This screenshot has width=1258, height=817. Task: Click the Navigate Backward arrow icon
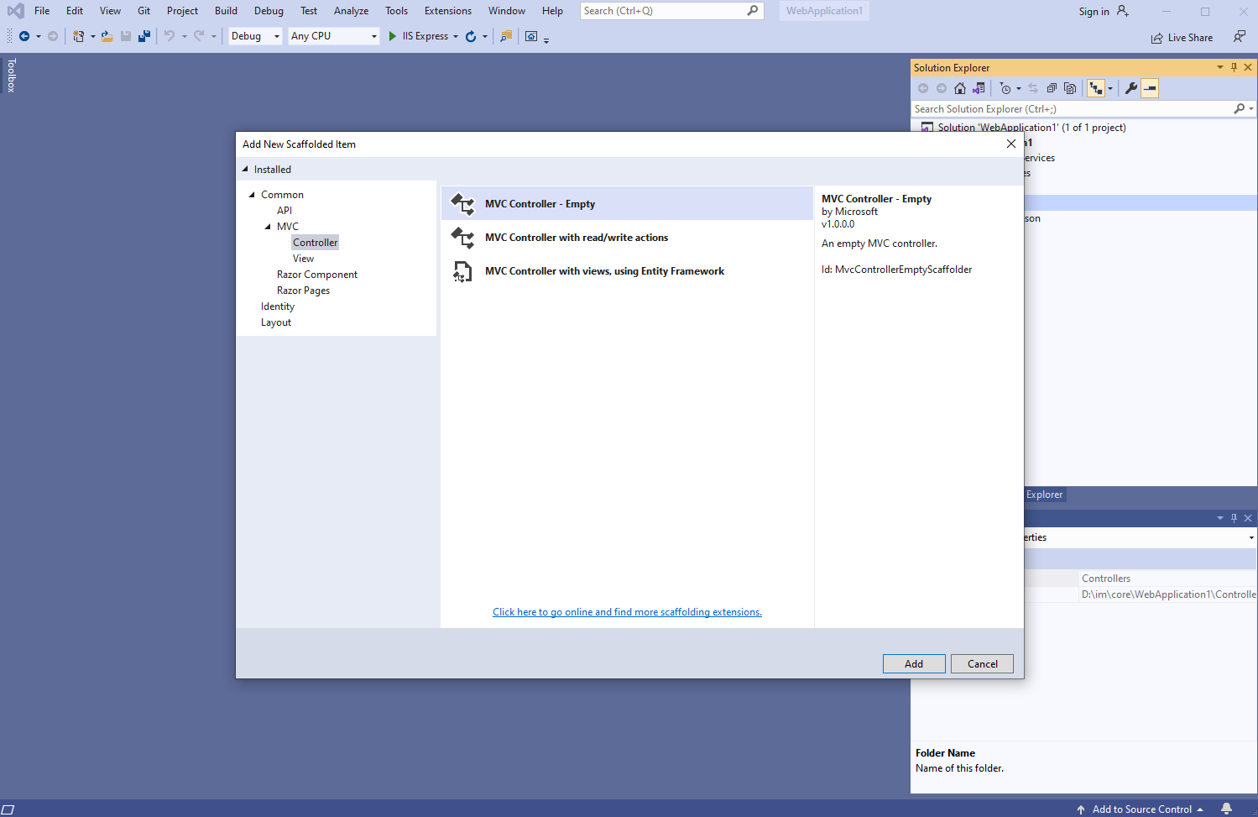coord(24,36)
